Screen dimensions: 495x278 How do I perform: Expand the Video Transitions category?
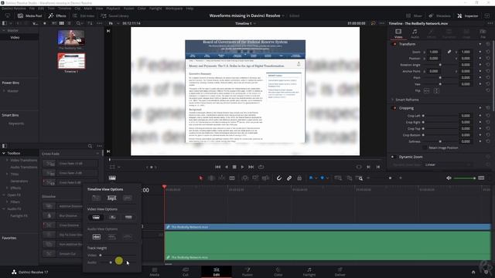point(7,161)
